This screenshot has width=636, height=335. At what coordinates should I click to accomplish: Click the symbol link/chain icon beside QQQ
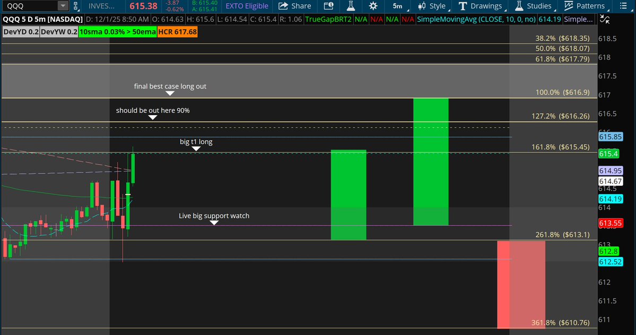pos(76,6)
